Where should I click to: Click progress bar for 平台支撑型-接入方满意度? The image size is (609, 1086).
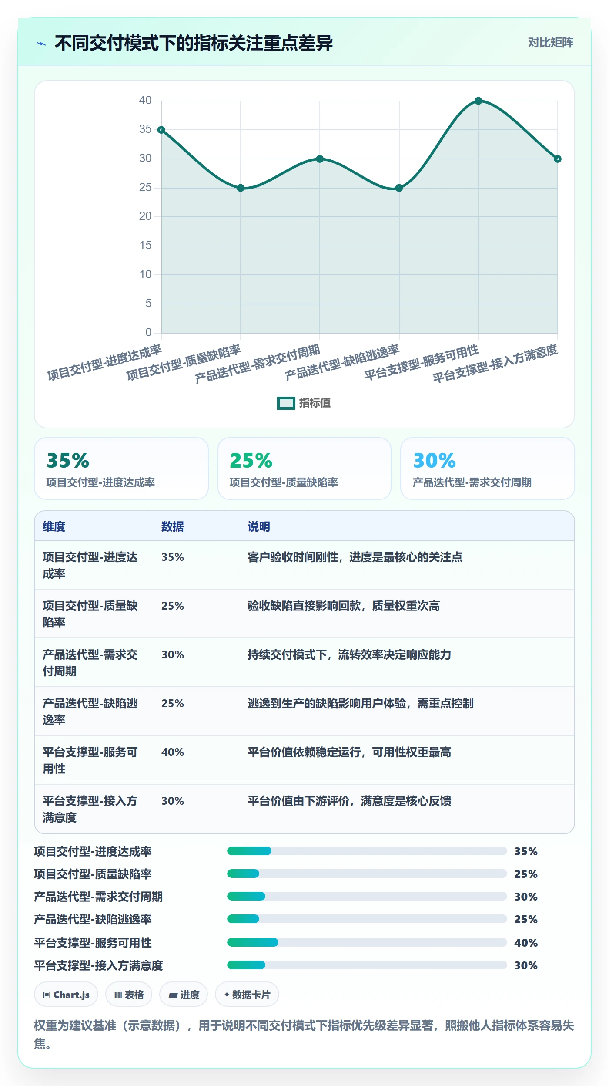click(367, 965)
